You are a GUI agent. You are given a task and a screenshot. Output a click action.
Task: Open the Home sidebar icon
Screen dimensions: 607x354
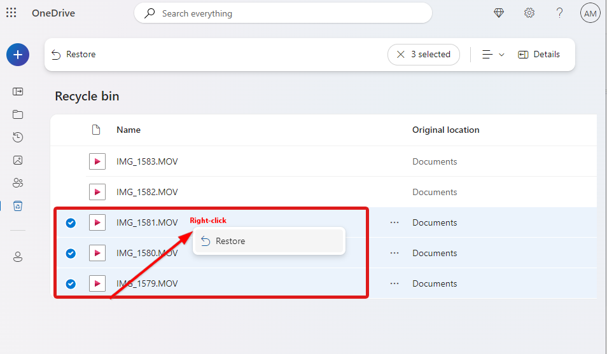(18, 92)
